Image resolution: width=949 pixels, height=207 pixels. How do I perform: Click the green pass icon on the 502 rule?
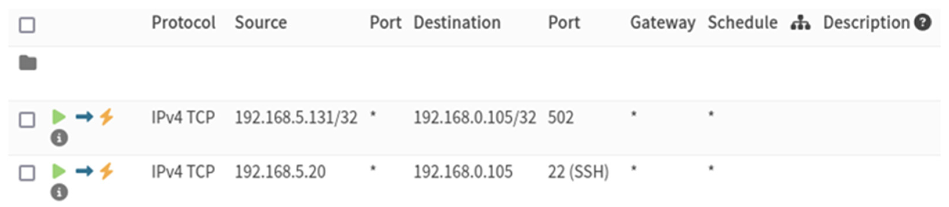pos(59,117)
